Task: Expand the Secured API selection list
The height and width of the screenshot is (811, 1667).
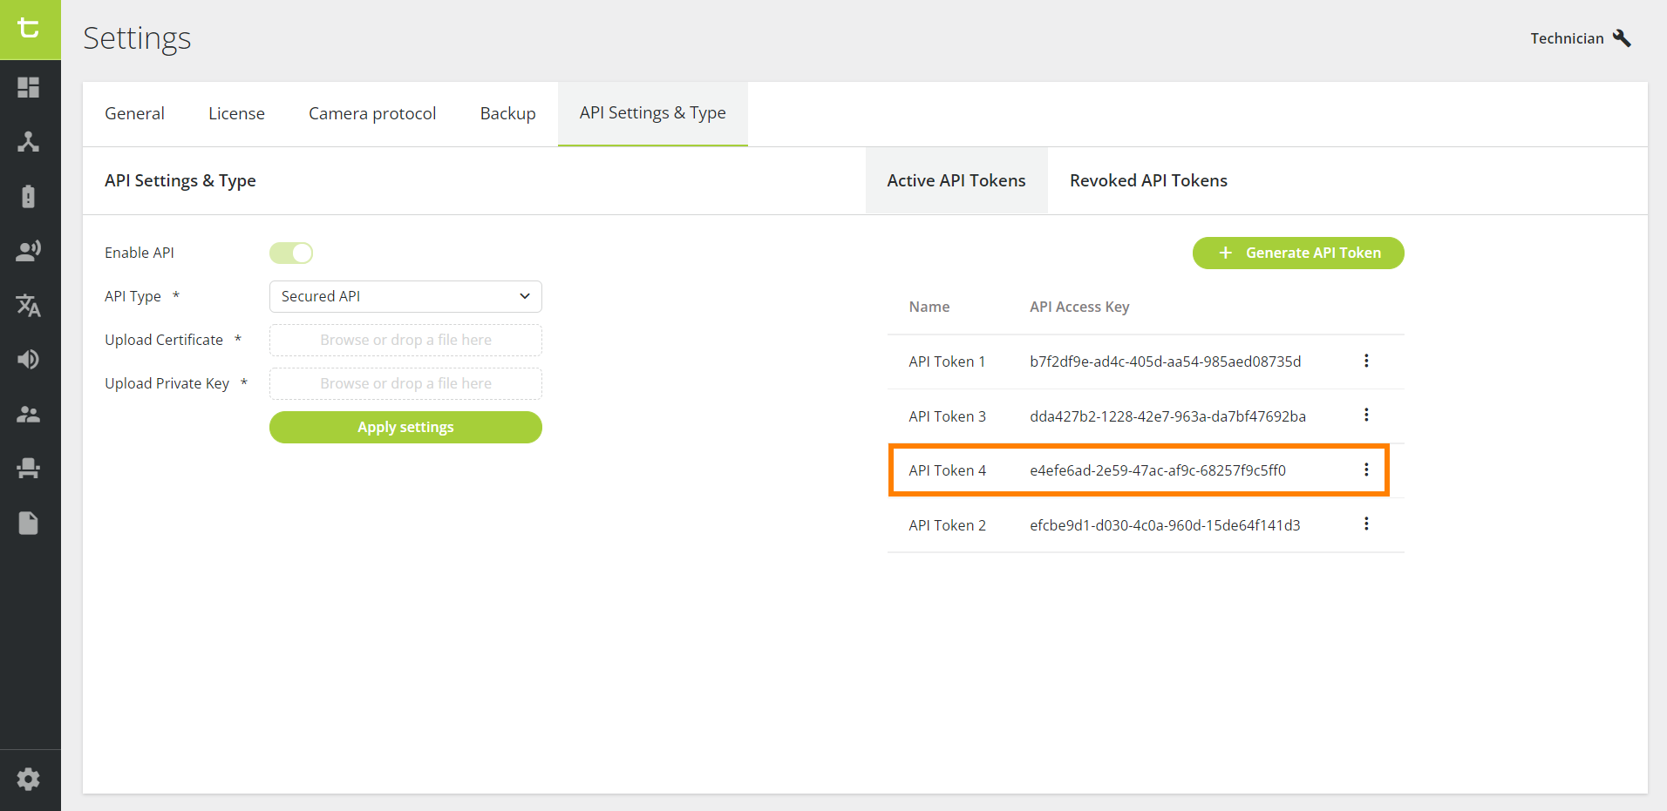Action: tap(524, 296)
